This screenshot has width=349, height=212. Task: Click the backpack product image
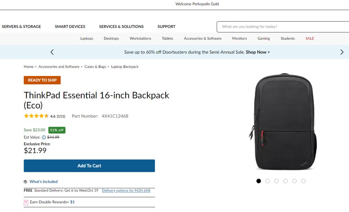[283, 122]
